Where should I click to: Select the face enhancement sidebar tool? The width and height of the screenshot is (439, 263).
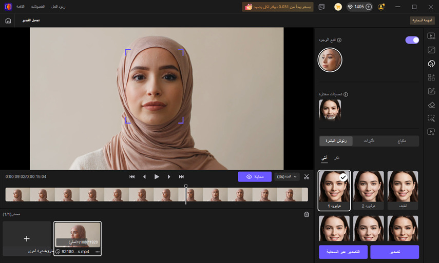pos(431,64)
